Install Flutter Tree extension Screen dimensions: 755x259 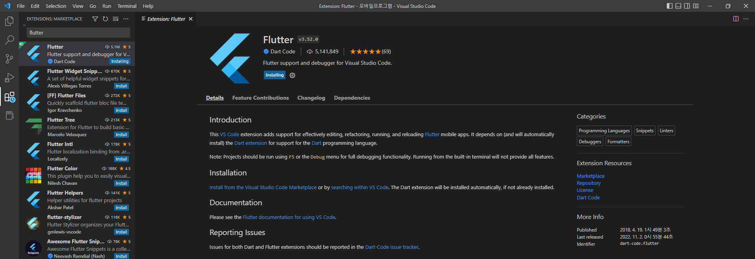[x=121, y=135]
